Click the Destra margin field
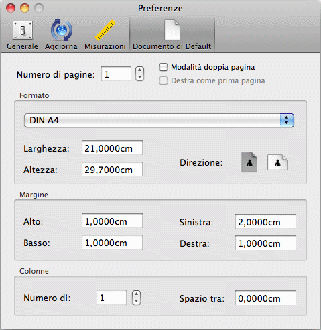Viewport: 321px width, 330px height. coord(265,243)
